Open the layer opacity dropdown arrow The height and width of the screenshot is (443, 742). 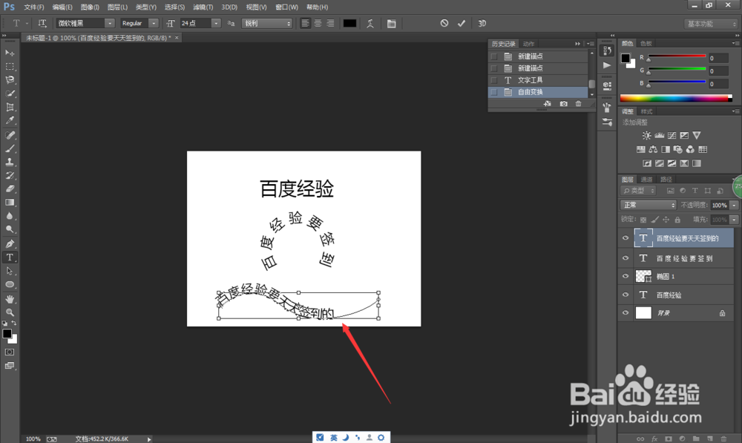(x=734, y=205)
